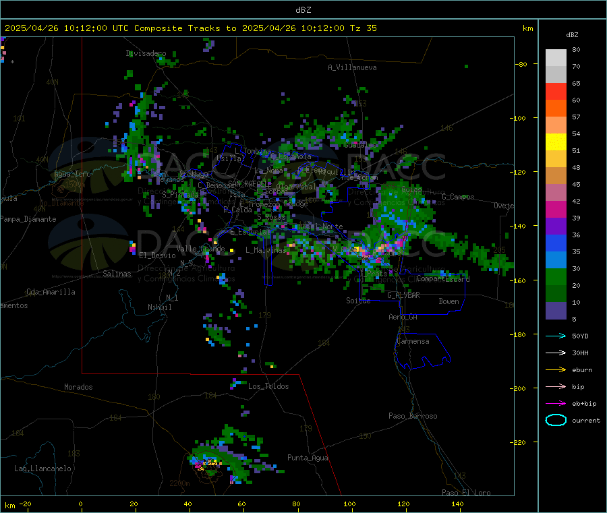This screenshot has height=513, width=607.
Task: Pick the magenta 42 dBZ swatch
Action: click(x=556, y=209)
